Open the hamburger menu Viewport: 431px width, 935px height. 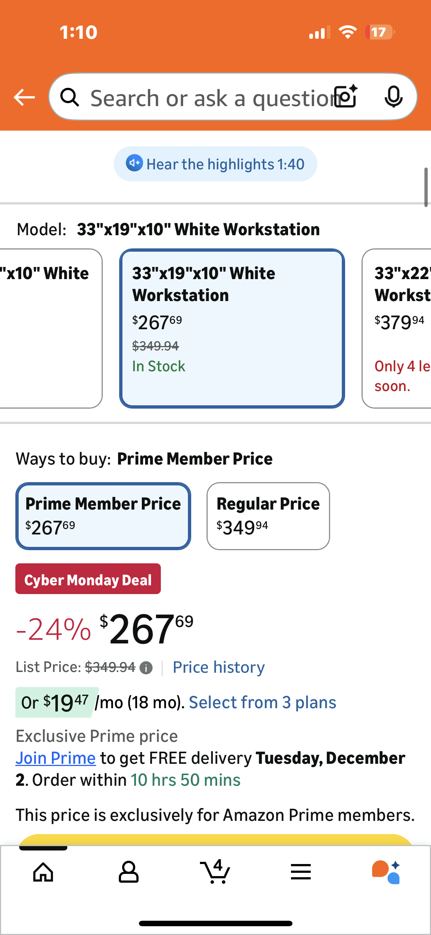(x=300, y=872)
